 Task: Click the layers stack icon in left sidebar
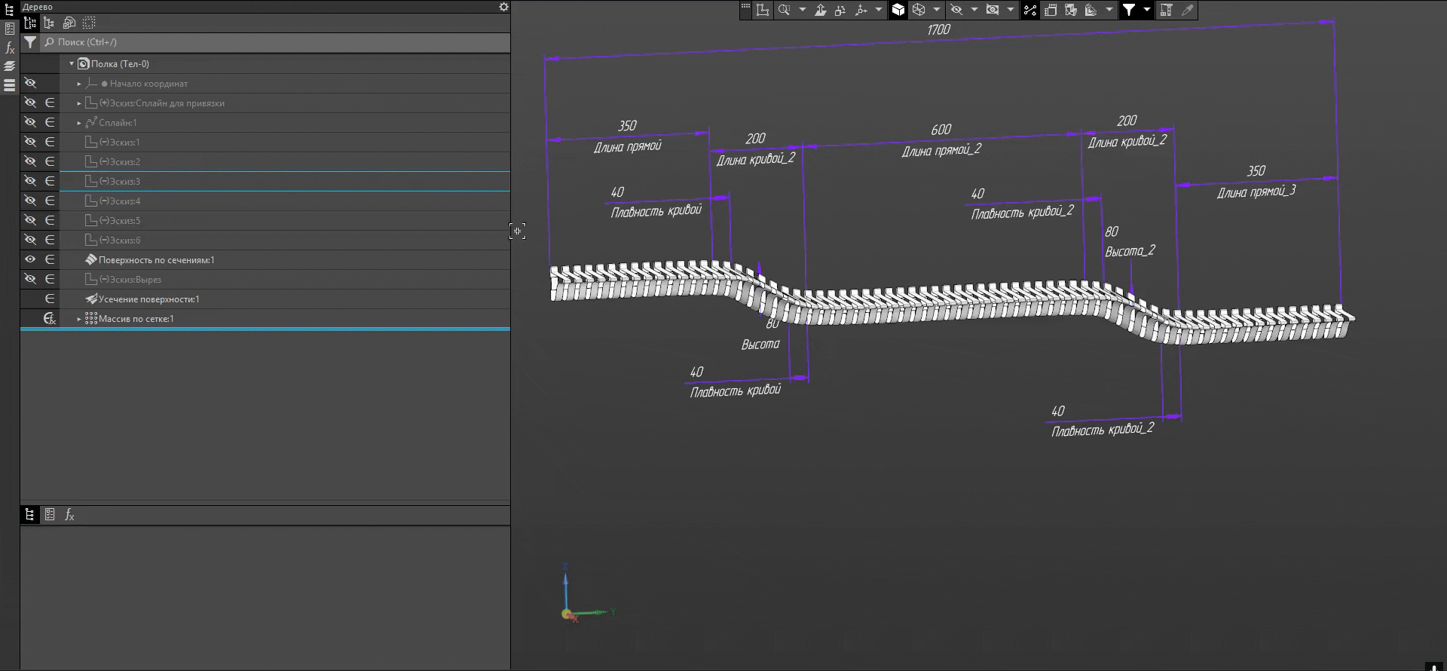(x=10, y=66)
